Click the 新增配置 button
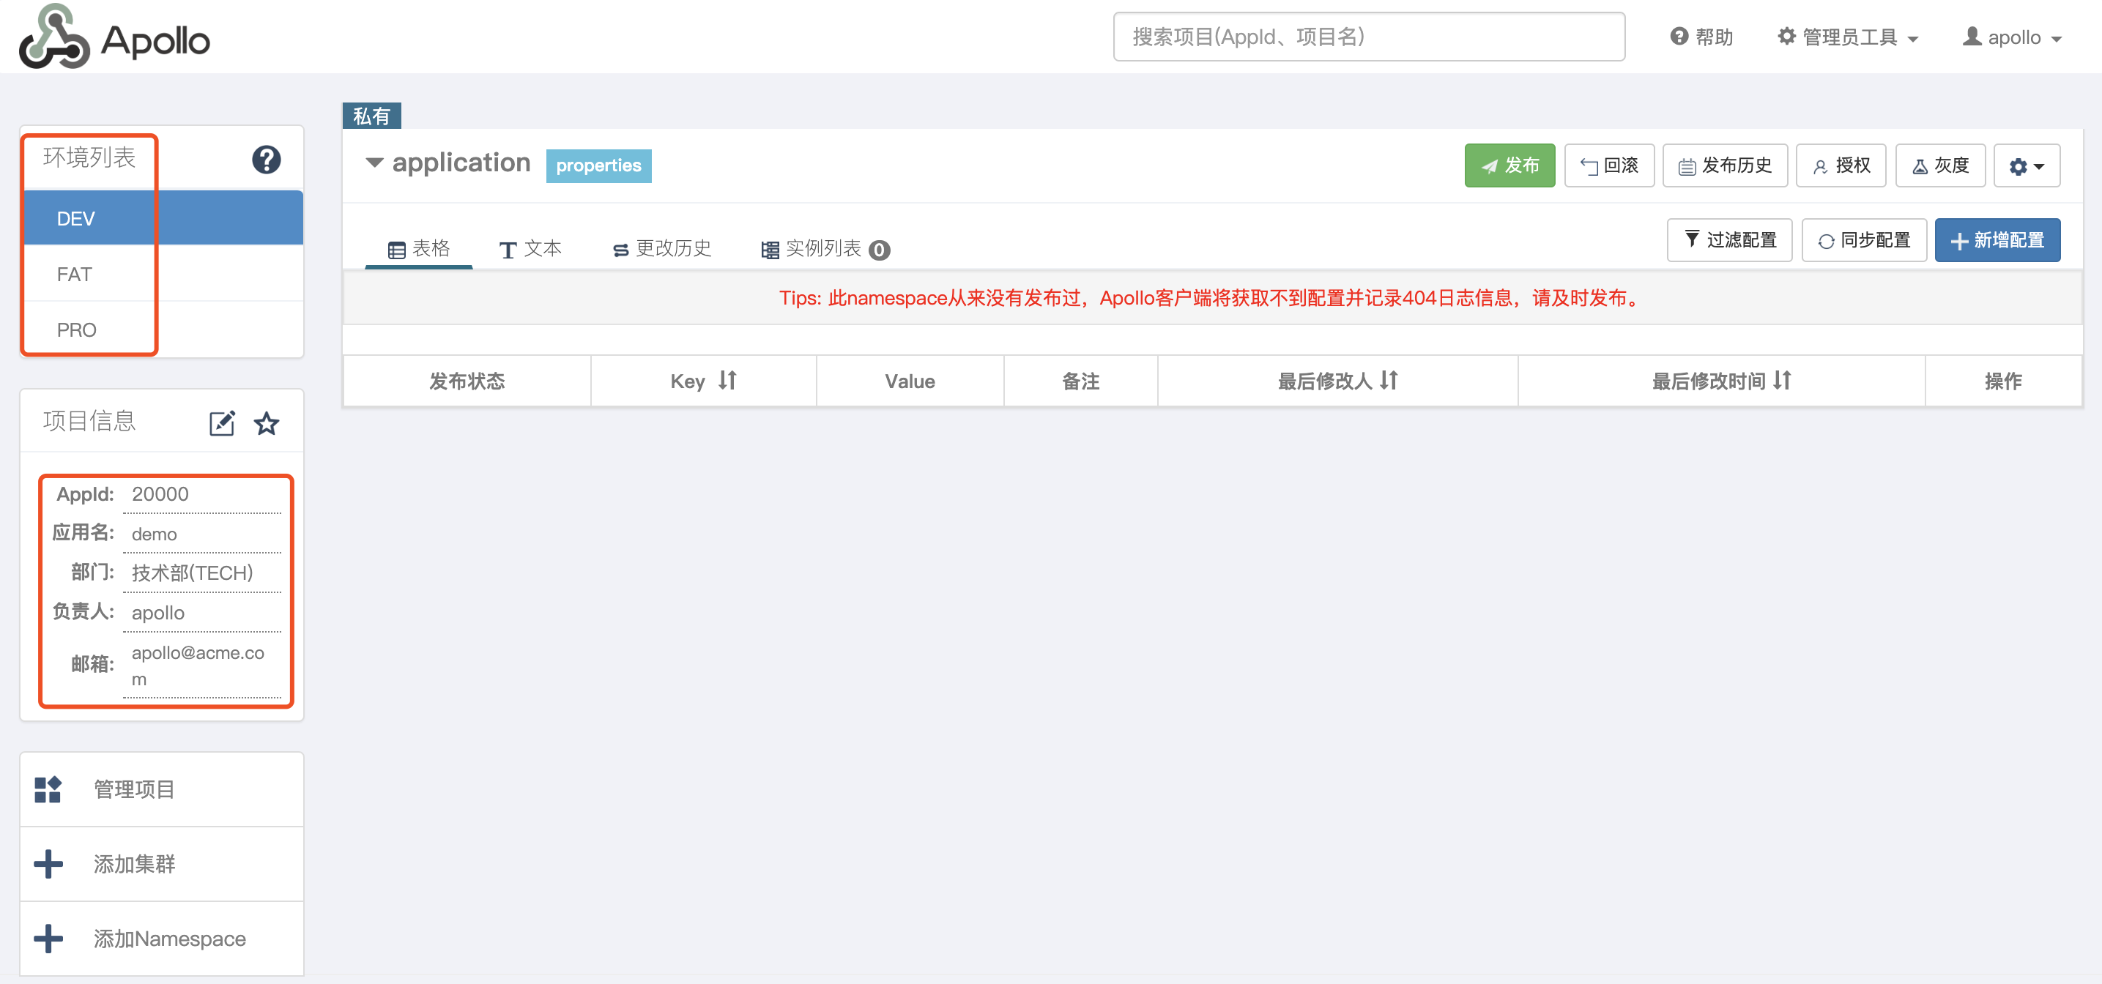Viewport: 2102px width, 984px height. [x=1996, y=240]
